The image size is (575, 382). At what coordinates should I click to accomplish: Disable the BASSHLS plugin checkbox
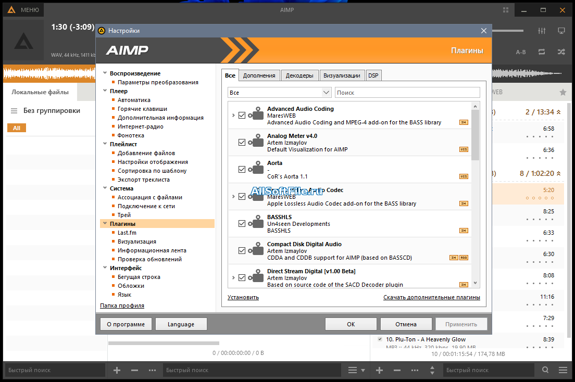(x=242, y=224)
